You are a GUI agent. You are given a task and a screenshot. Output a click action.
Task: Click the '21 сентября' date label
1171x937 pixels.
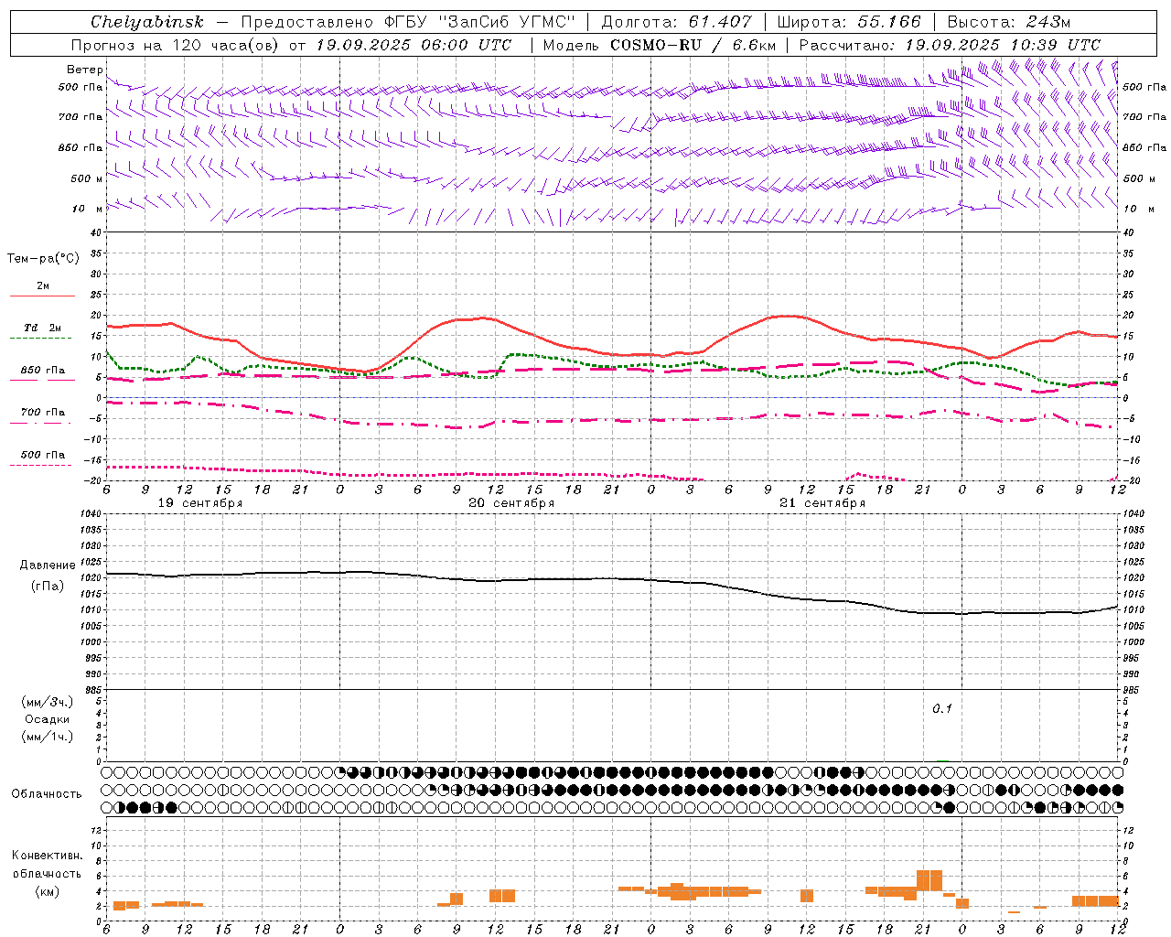pyautogui.click(x=822, y=503)
